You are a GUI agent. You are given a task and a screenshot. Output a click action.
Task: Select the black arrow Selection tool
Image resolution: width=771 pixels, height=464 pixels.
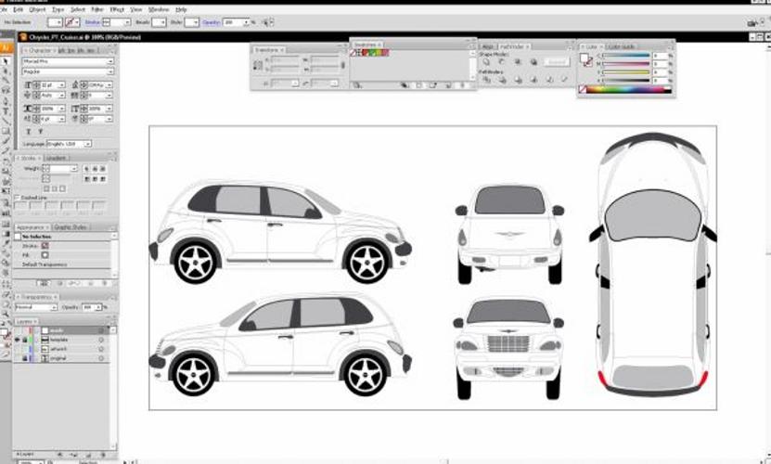tap(6, 61)
